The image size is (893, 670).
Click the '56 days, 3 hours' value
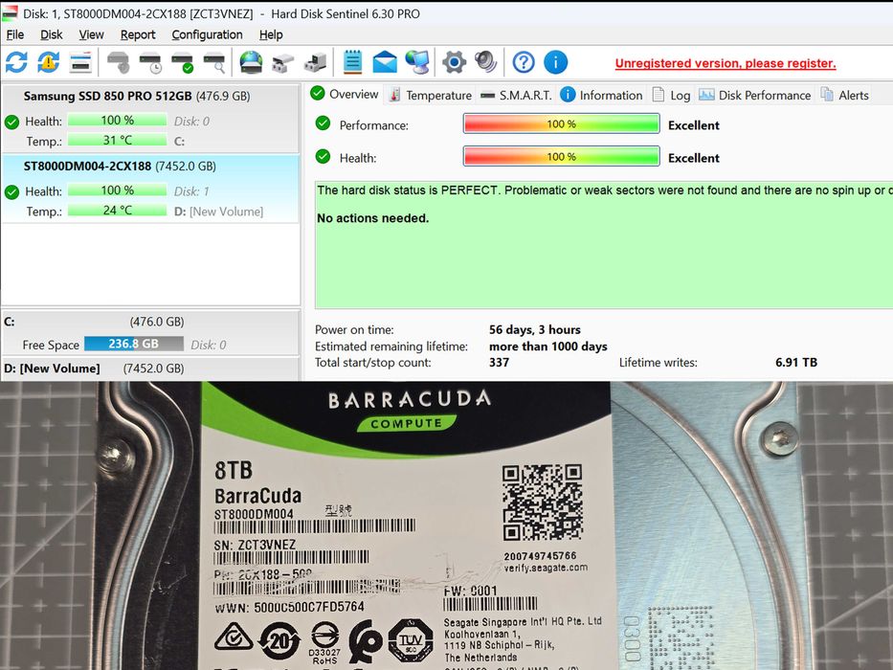(535, 330)
